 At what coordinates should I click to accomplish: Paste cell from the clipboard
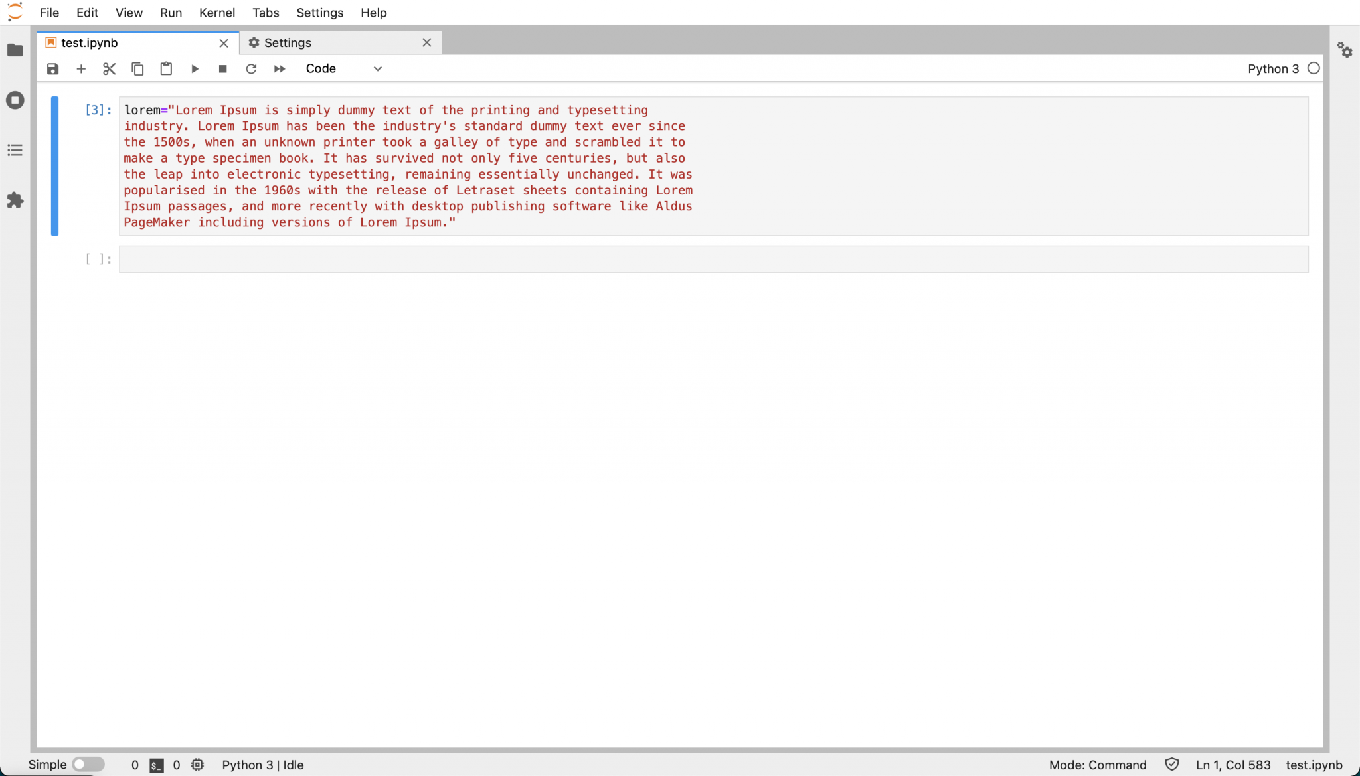click(166, 69)
